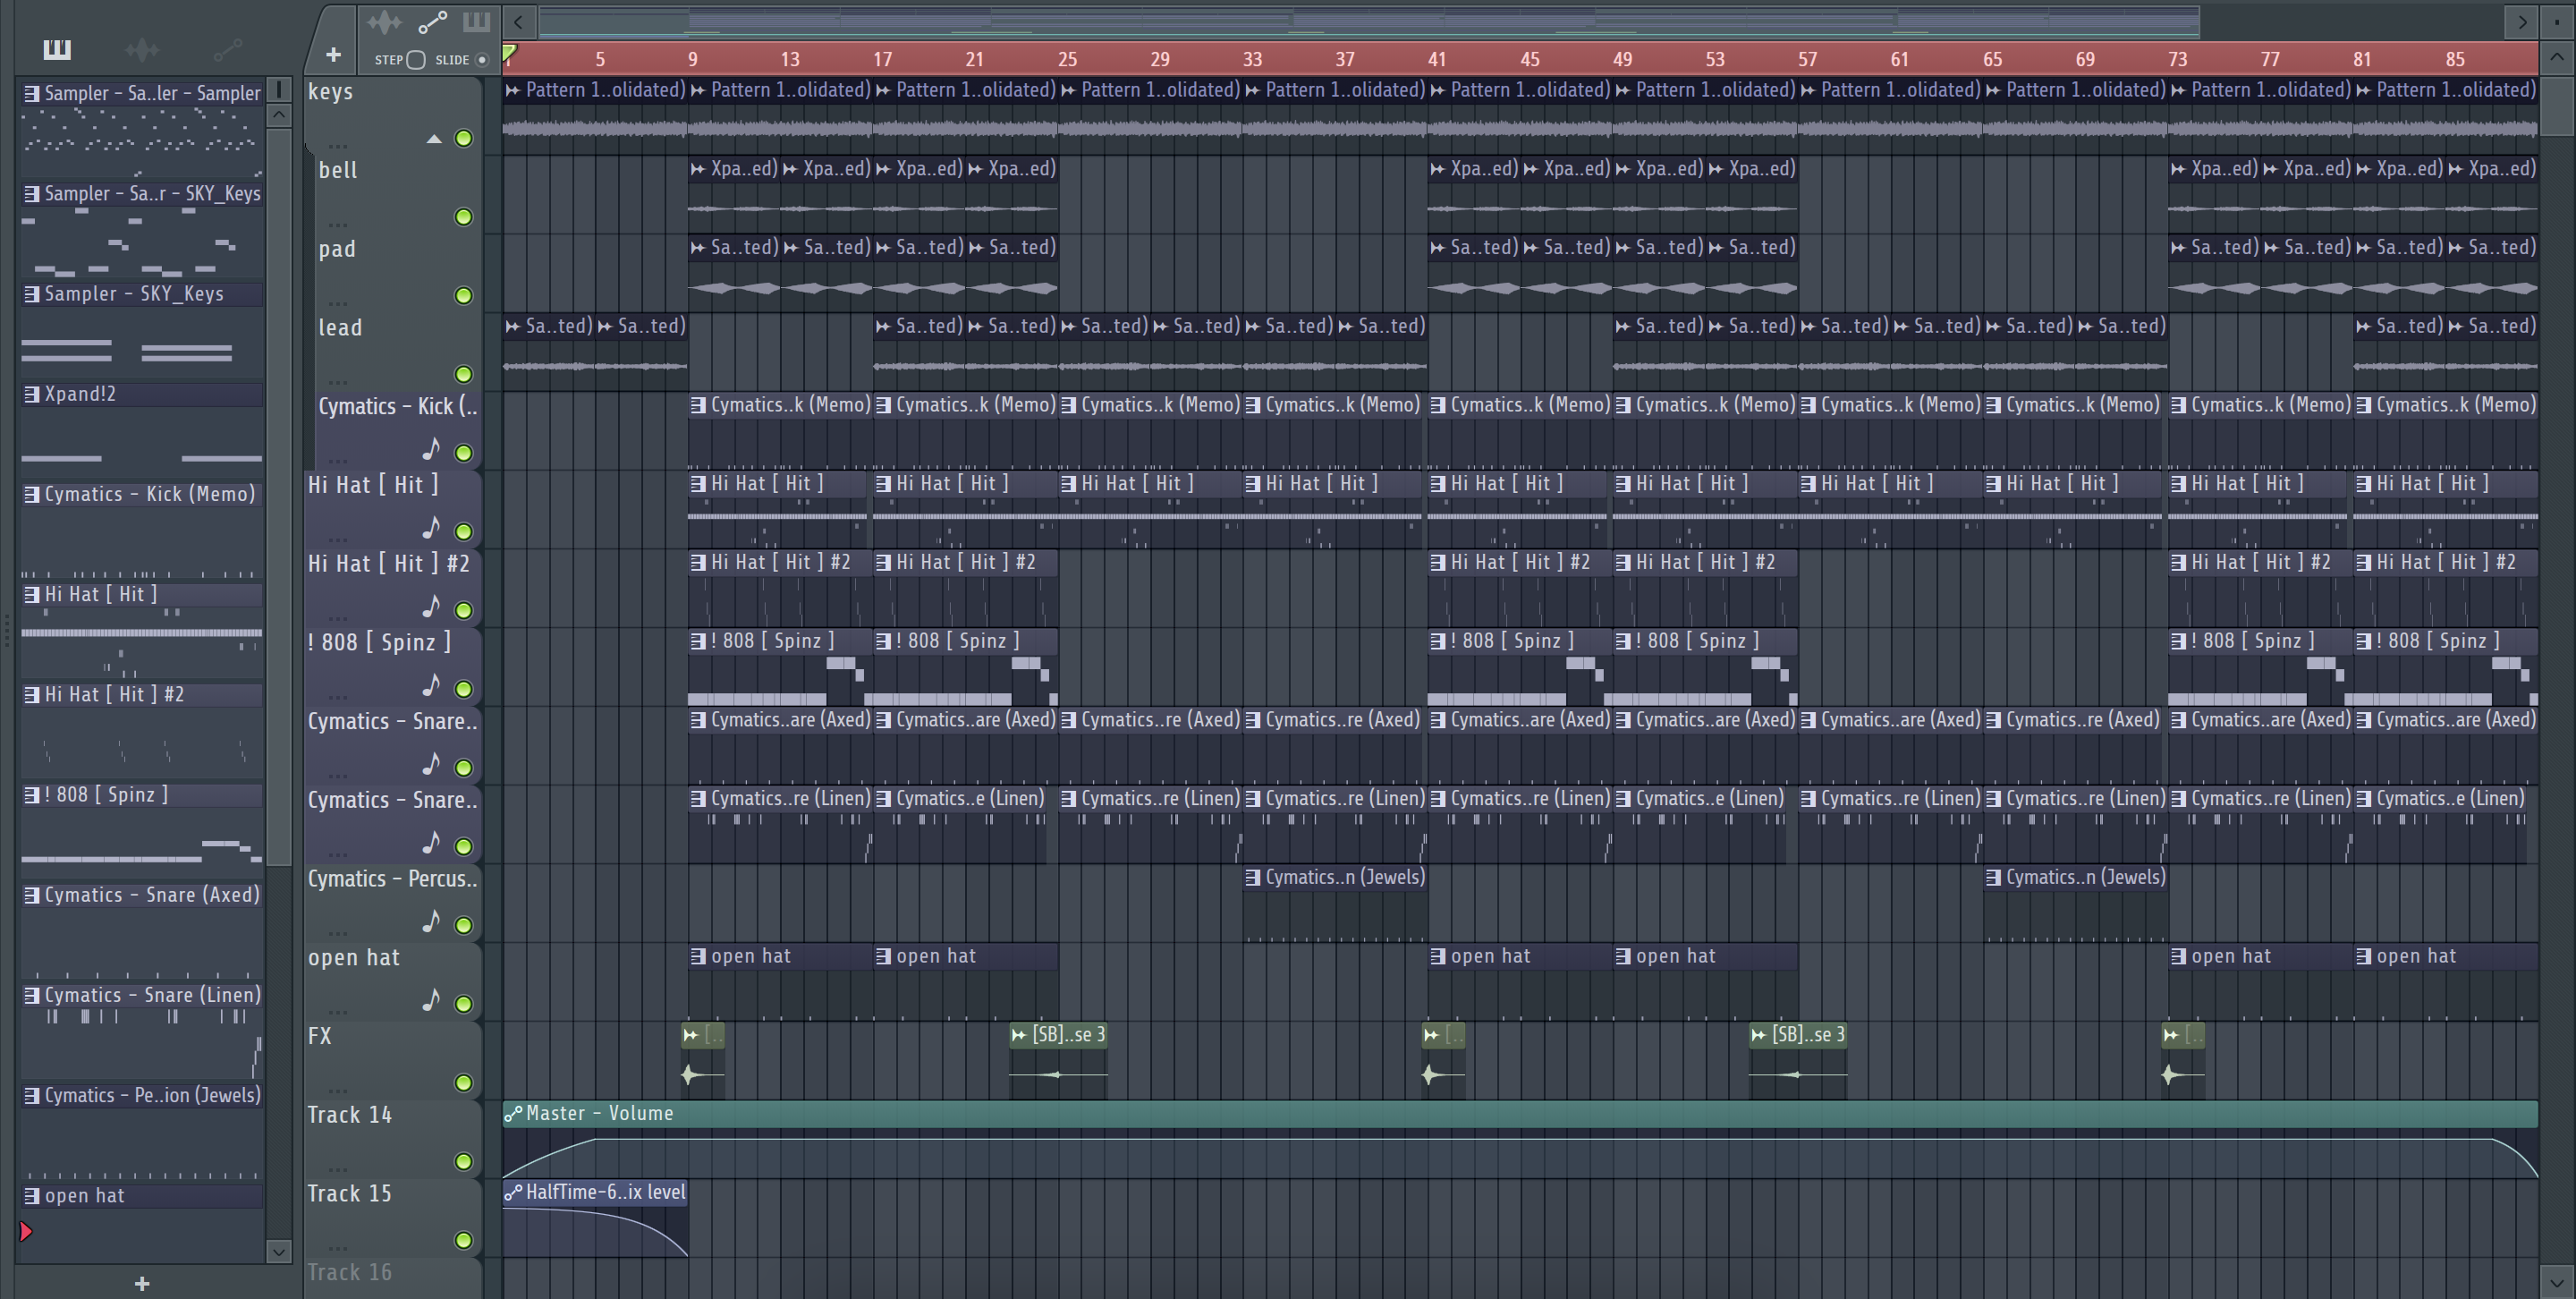Click the note icon on the ! 808 [ Spinz ] track

click(x=431, y=686)
